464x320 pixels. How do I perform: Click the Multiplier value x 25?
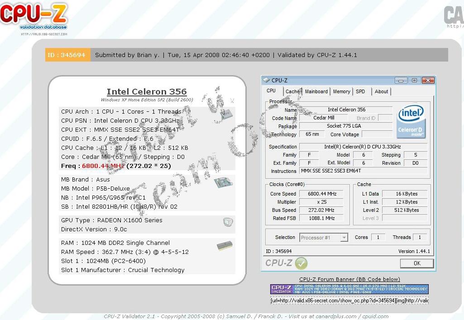click(x=321, y=202)
